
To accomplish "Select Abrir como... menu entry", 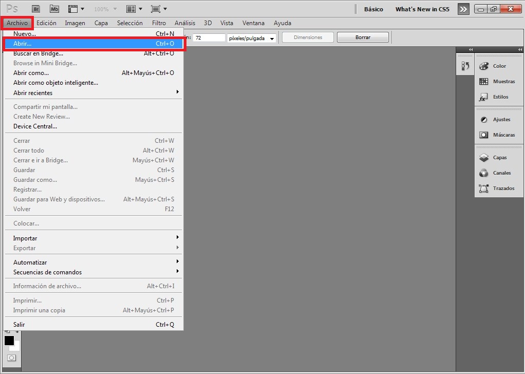I will [93, 72].
